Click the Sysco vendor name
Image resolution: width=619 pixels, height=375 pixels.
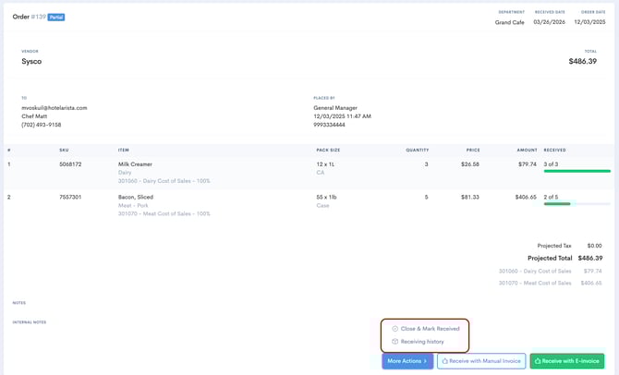coord(33,62)
